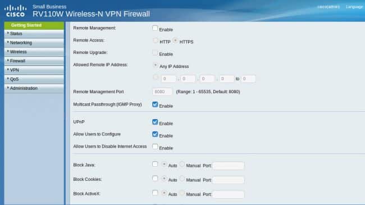Select the Manual option for Block Java
Viewport: 365px width, 205px height.
click(182, 164)
